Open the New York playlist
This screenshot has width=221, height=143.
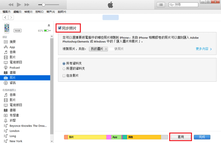coord(25,141)
